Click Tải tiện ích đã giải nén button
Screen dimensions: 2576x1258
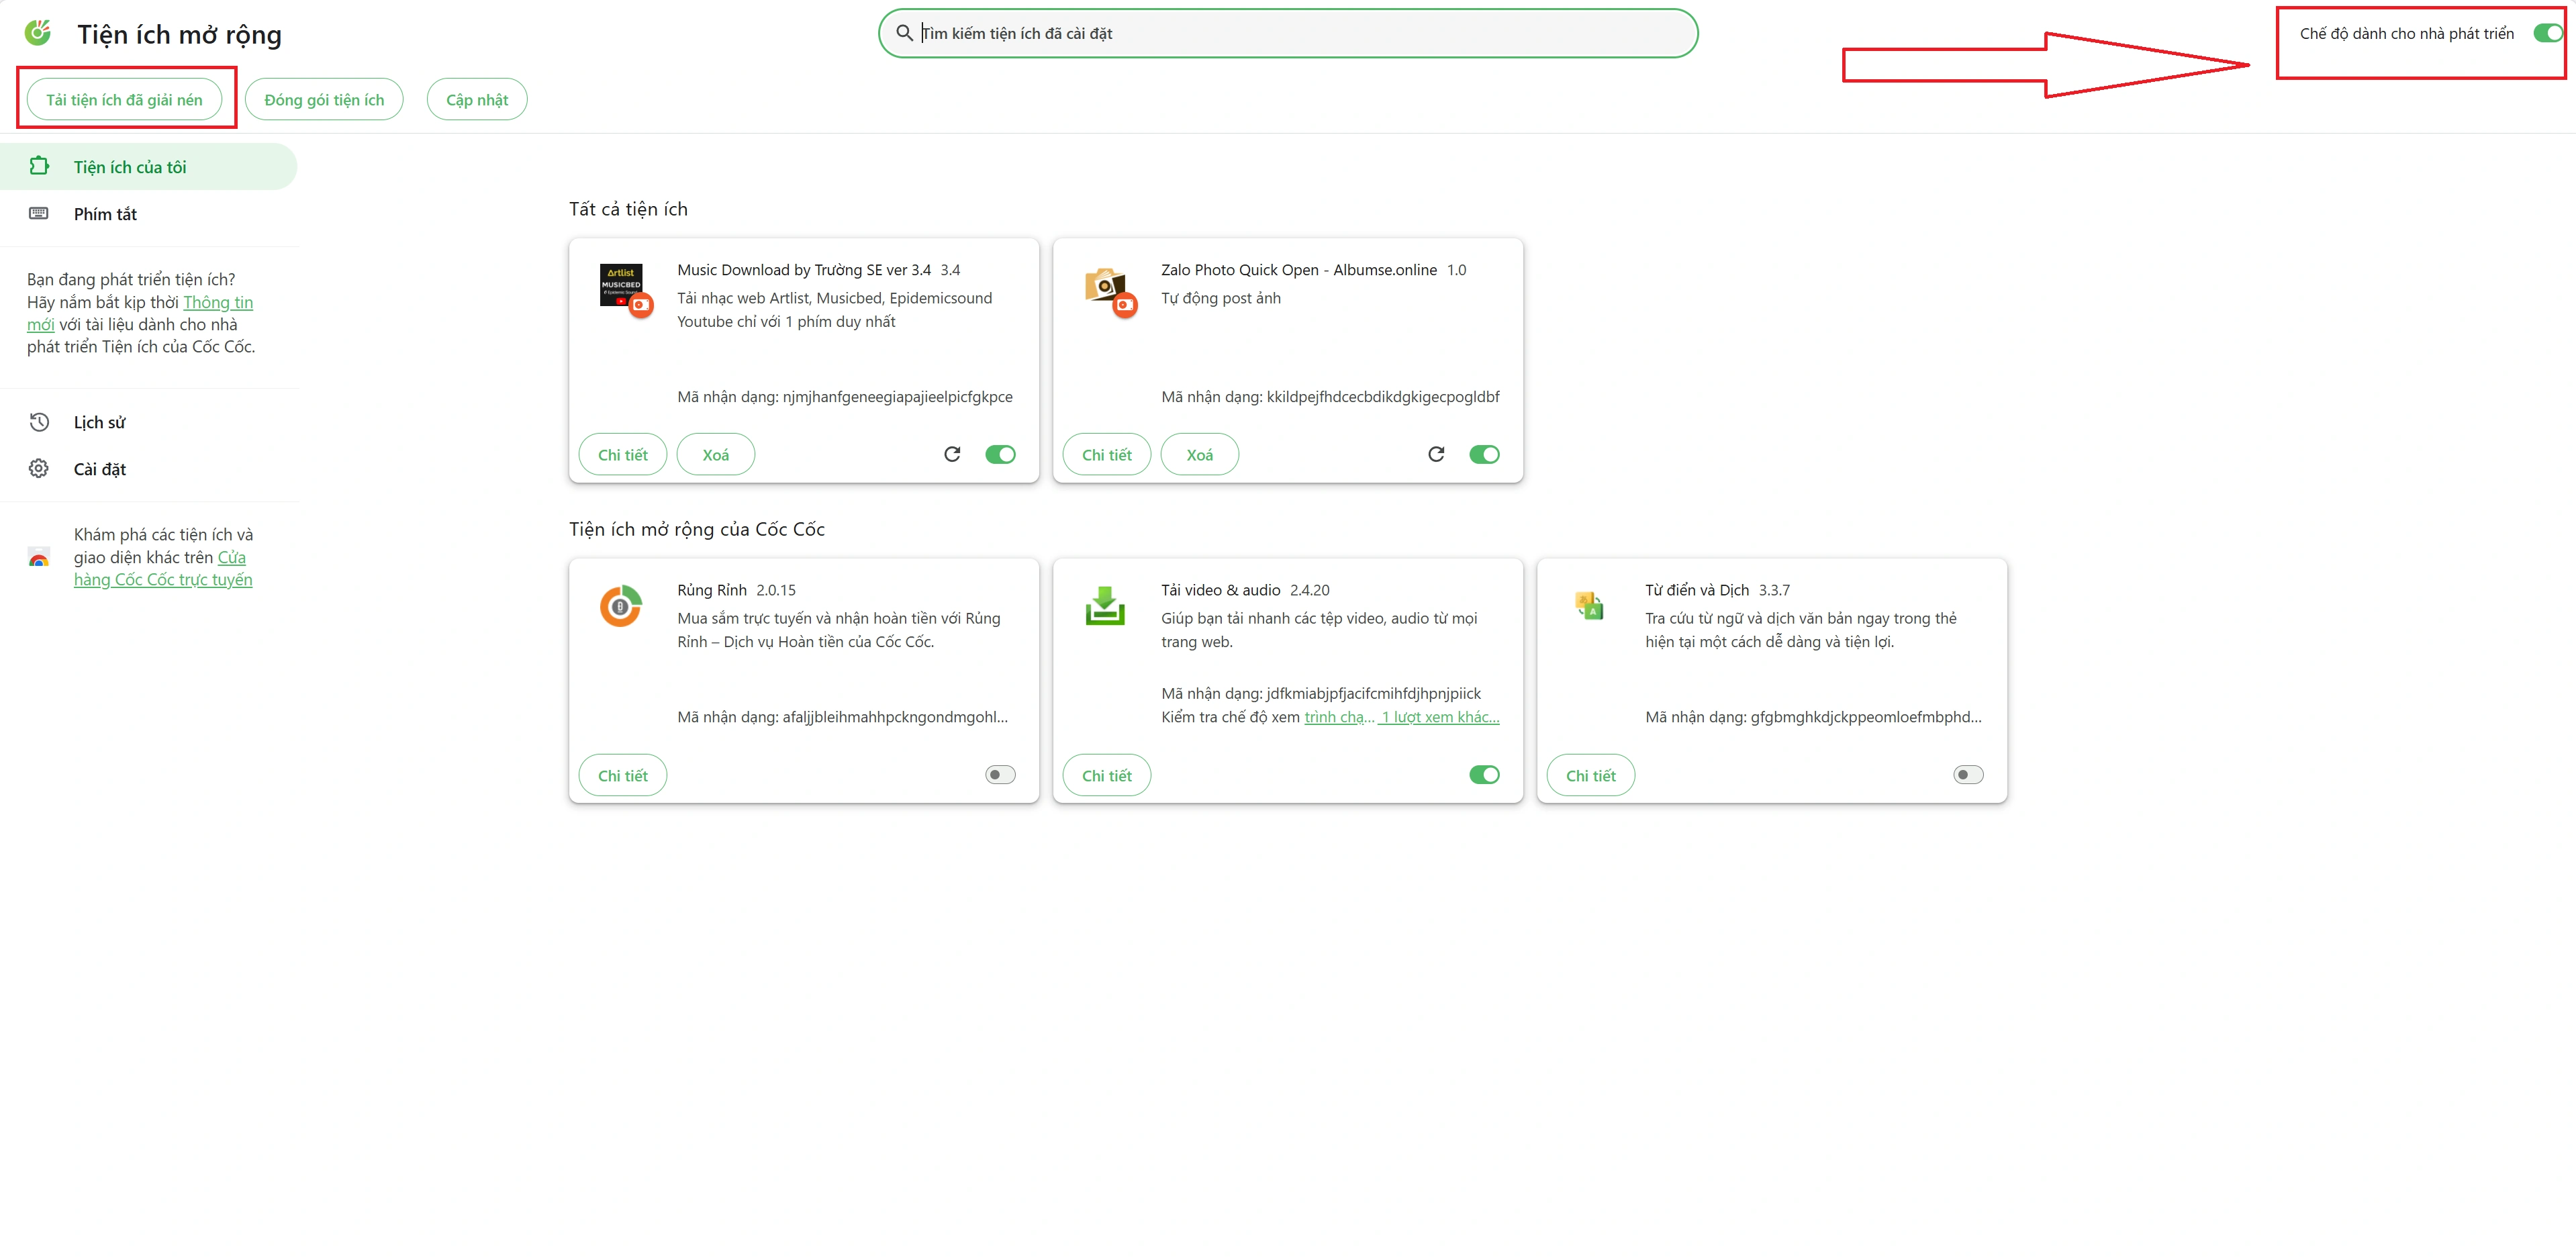[124, 100]
